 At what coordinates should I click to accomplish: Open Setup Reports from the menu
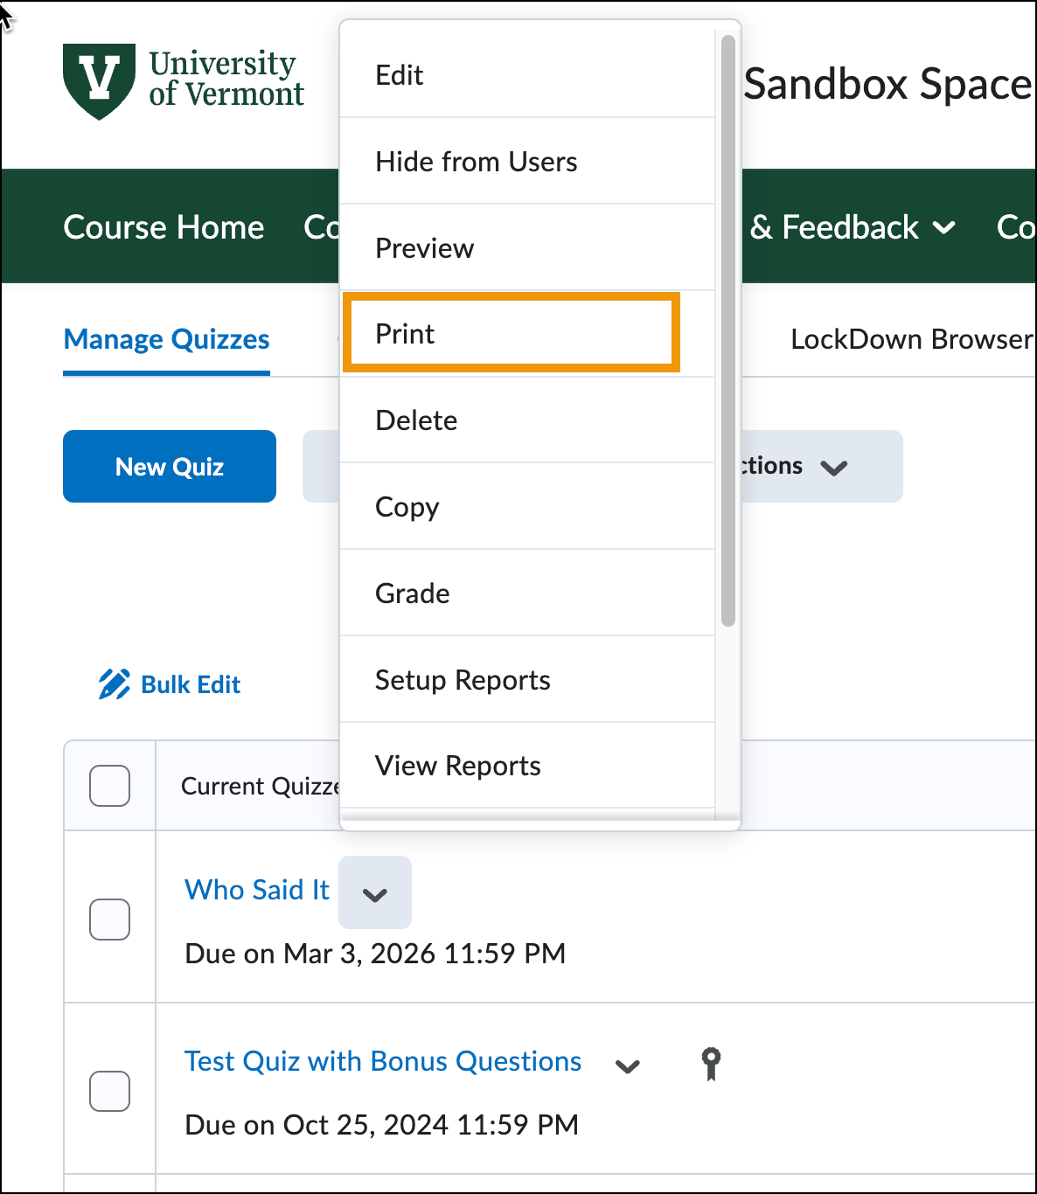click(x=463, y=680)
